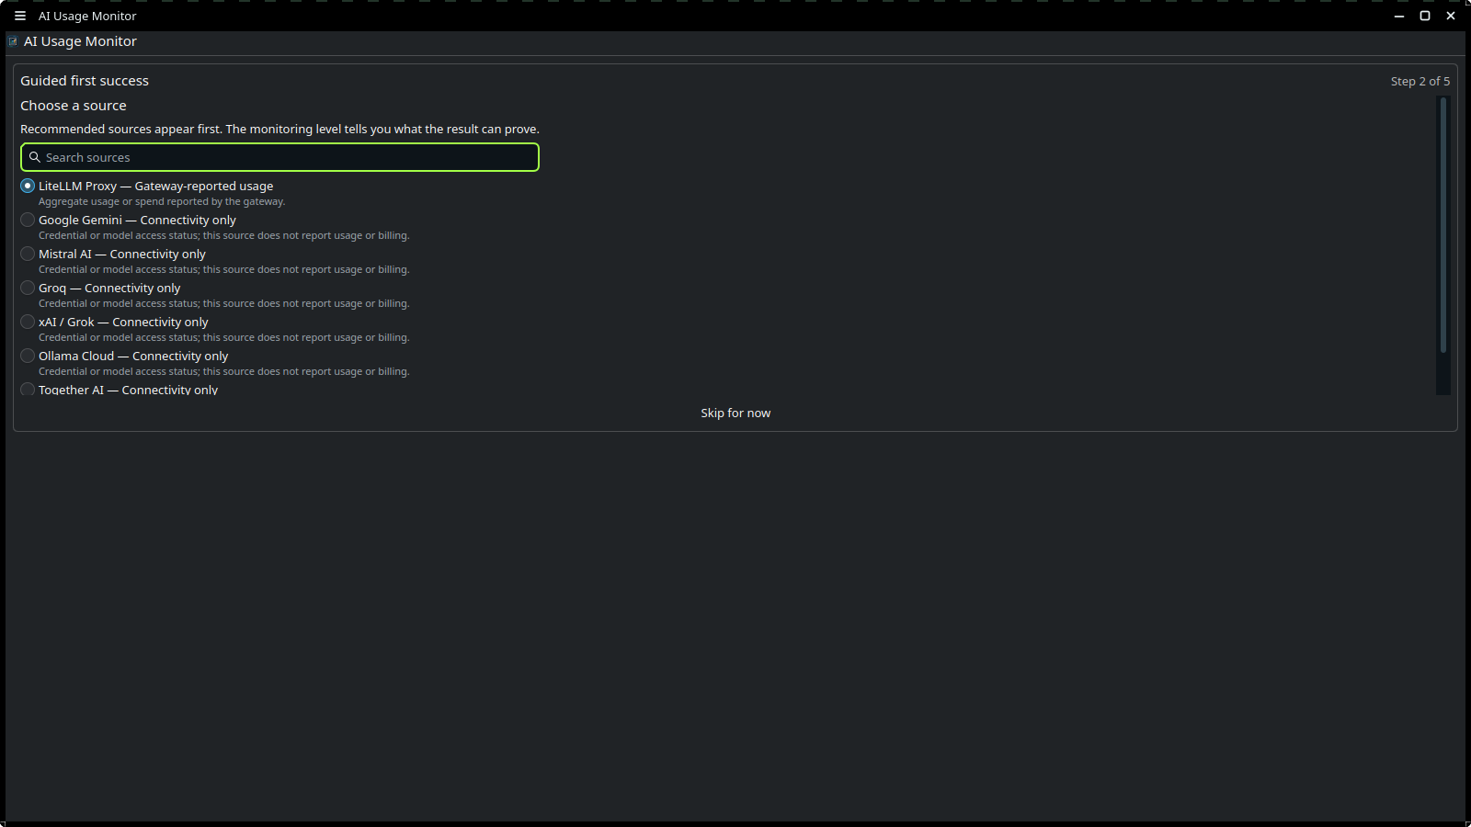The image size is (1471, 827).
Task: Click the 'Guided first success' heading
Action: 85,81
